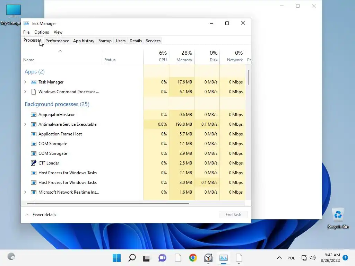The height and width of the screenshot is (266, 355).
Task: Select the AggregatorHost.exe process name
Action: (57, 115)
